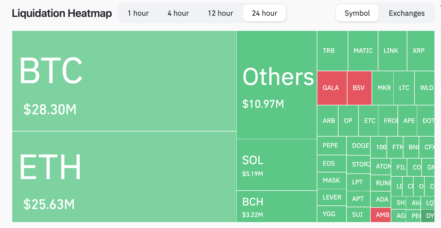Viewport: 441px width, 228px height.
Task: Pick the red AMB tile
Action: 380,215
